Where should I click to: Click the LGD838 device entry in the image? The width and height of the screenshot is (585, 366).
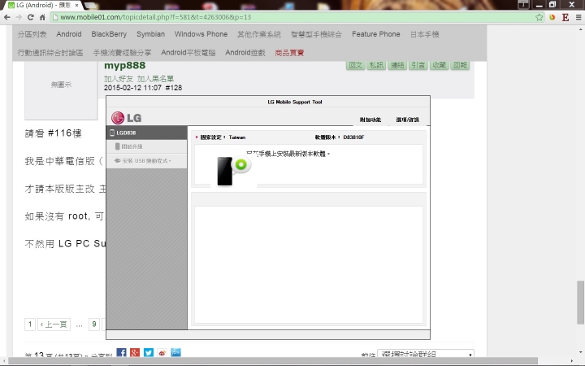click(146, 133)
